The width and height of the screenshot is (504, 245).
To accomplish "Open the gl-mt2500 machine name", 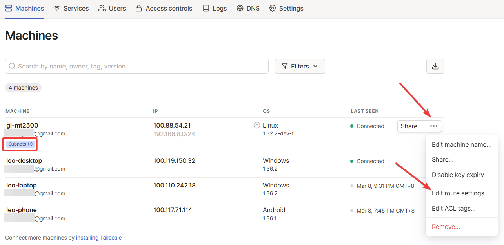I will point(22,125).
